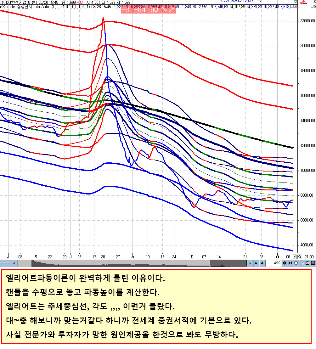Click the compress horizontally bowtie icon

pos(290,263)
